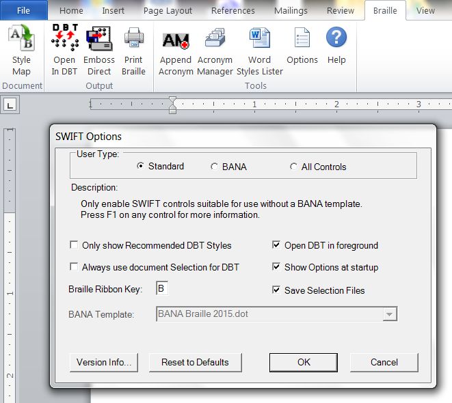Switch to the Page Layout tab
This screenshot has width=452, height=403.
[x=168, y=11]
